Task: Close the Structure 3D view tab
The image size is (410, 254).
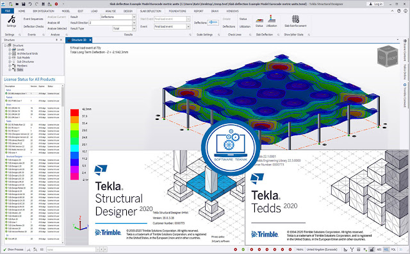Action: coord(90,40)
